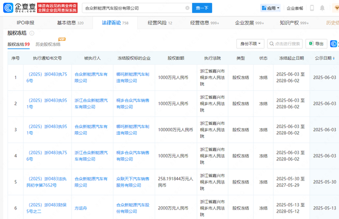Switch to IPO申报 tab
The height and width of the screenshot is (219, 339).
25,23
